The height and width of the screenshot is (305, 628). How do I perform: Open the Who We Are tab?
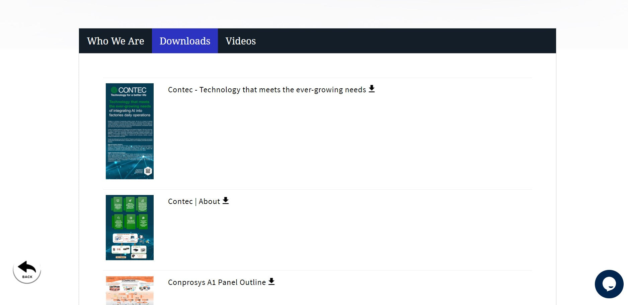(x=115, y=41)
